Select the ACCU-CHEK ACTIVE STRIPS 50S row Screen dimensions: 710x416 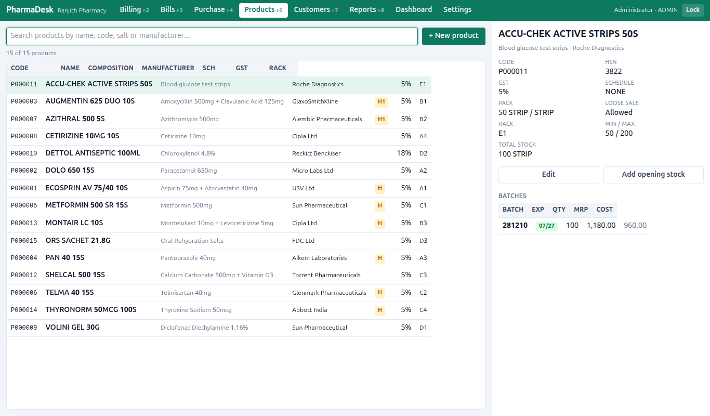[x=219, y=84]
